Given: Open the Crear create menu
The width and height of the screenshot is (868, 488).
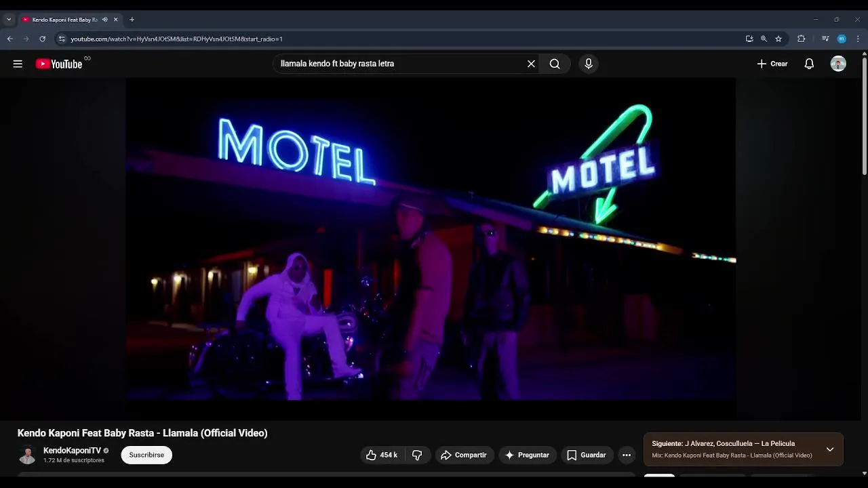Looking at the screenshot, I should pyautogui.click(x=772, y=64).
